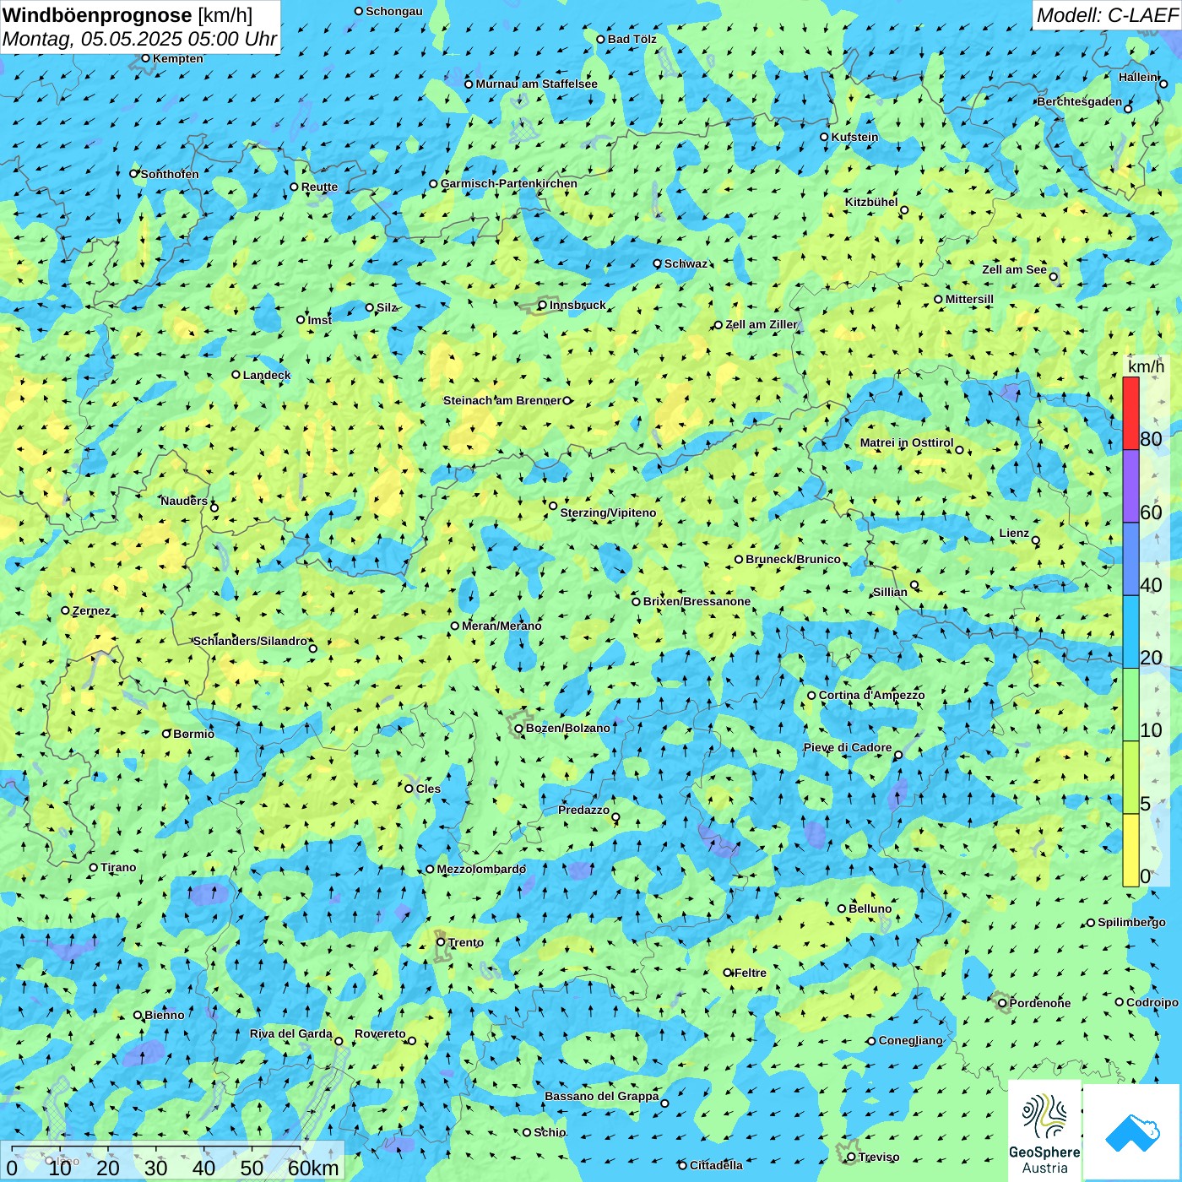The height and width of the screenshot is (1182, 1182).
Task: Click the yellow 0 km/h legend color
Action: 1130,850
